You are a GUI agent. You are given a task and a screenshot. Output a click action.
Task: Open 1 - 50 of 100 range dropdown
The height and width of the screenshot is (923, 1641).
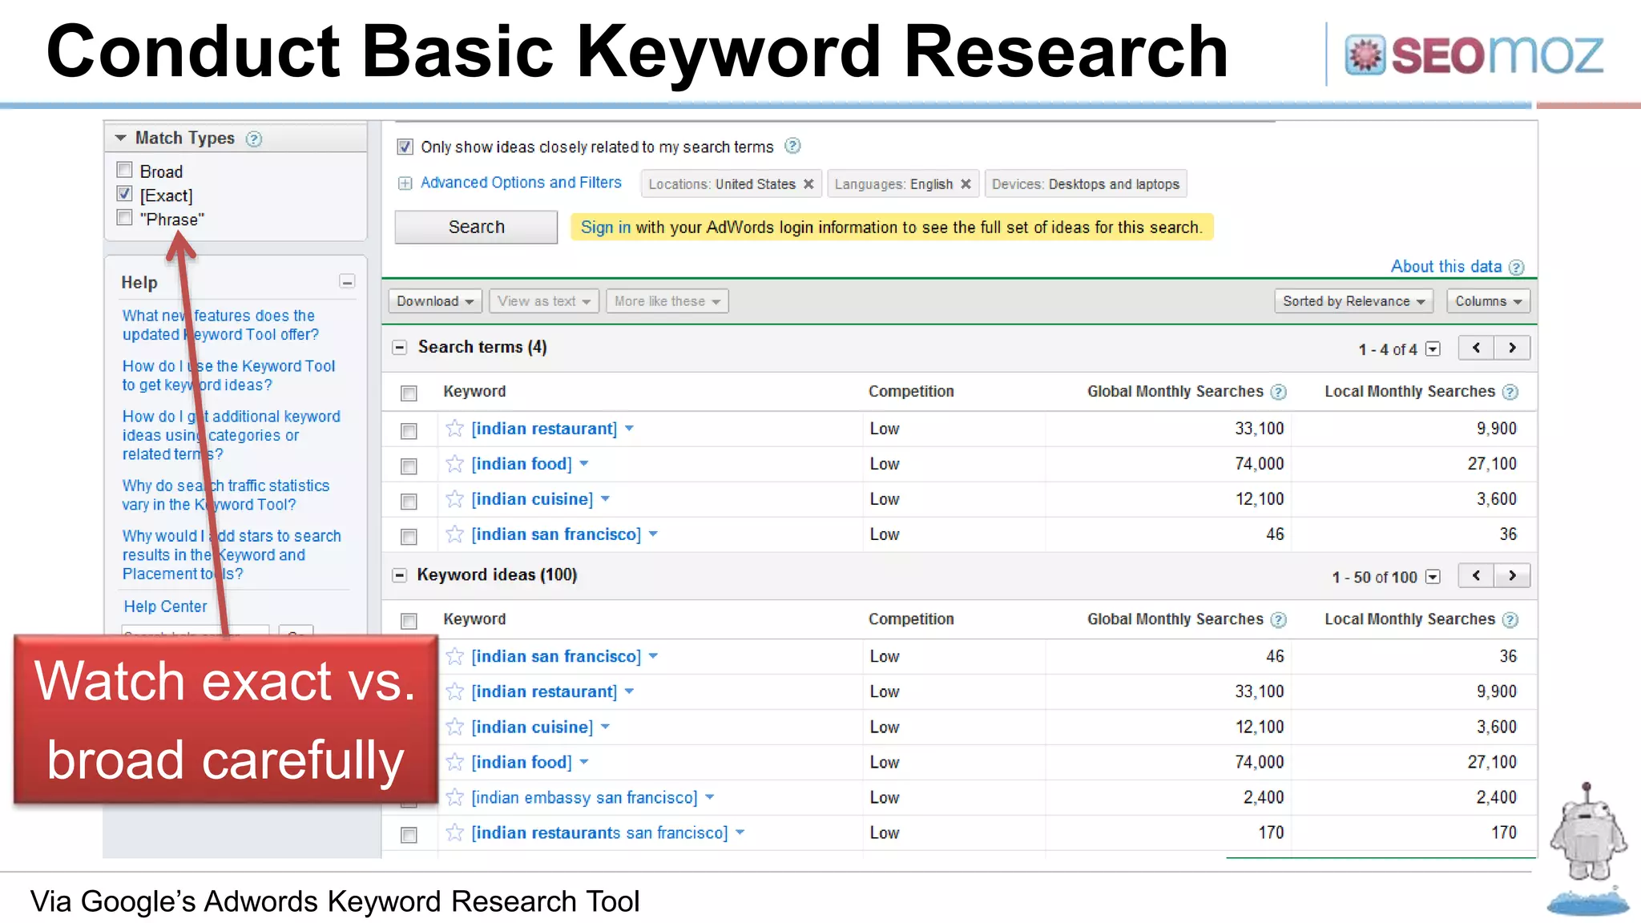pos(1433,577)
